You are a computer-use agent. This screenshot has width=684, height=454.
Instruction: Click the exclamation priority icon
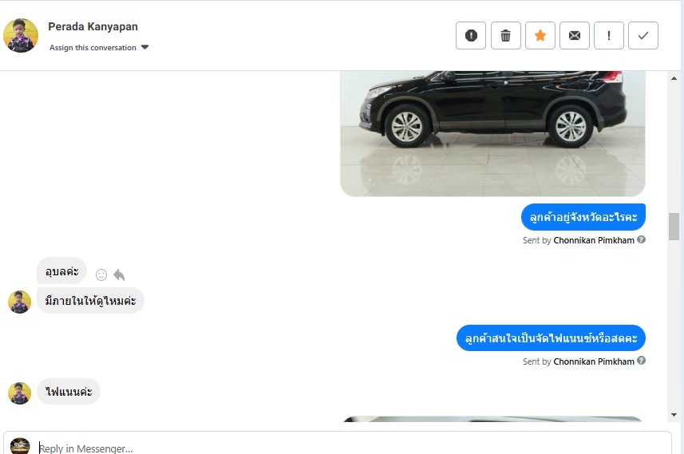[609, 35]
